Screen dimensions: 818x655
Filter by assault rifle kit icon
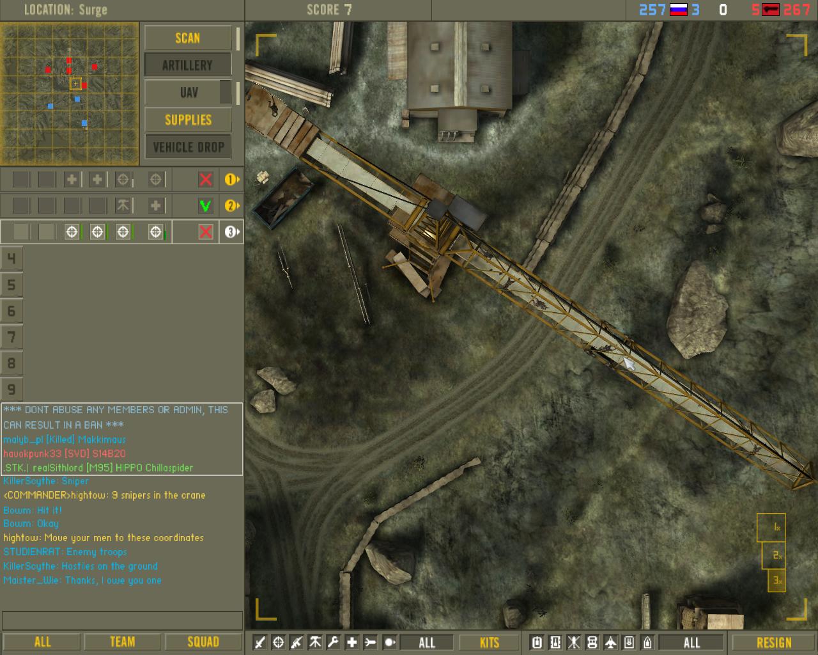coord(297,642)
